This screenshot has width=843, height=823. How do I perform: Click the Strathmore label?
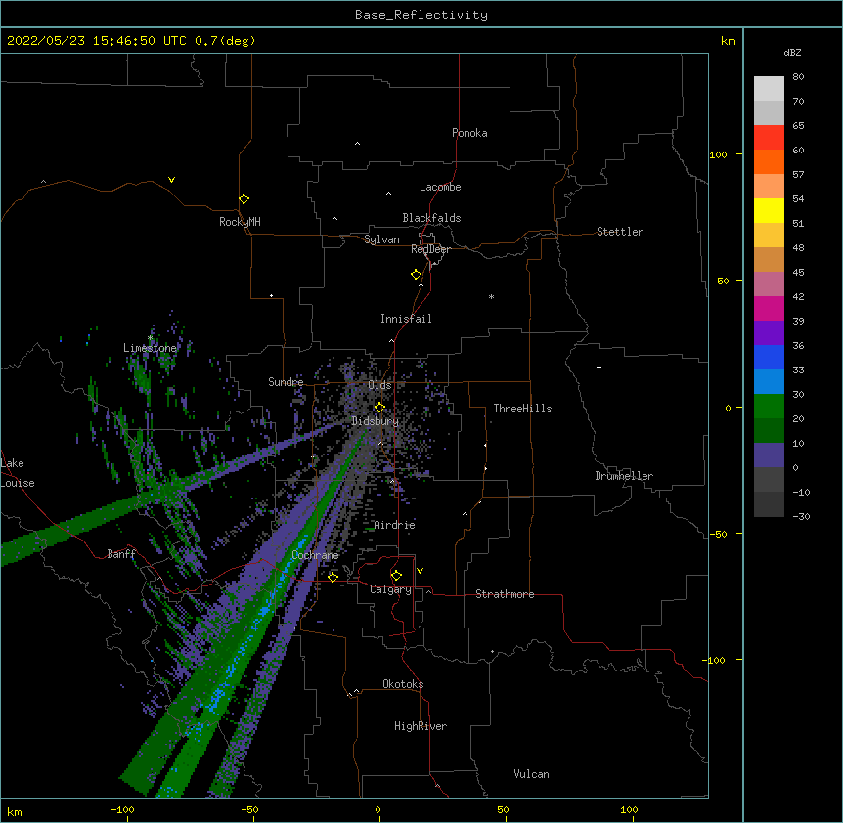tap(505, 594)
